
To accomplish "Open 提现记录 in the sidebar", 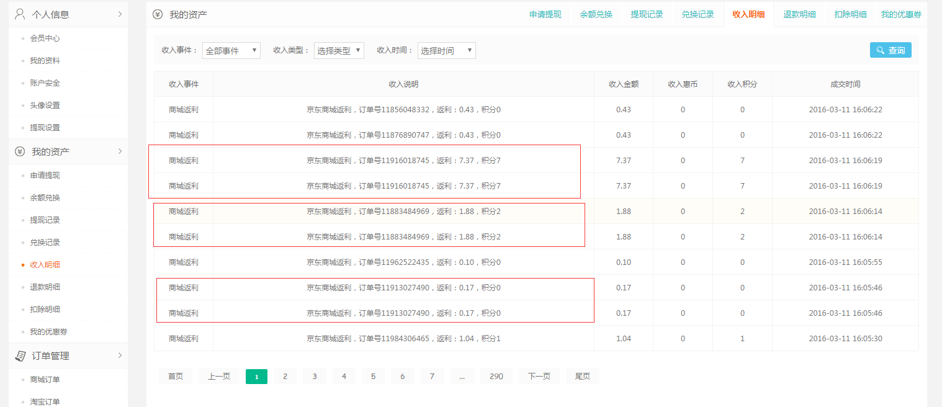I will (x=45, y=220).
